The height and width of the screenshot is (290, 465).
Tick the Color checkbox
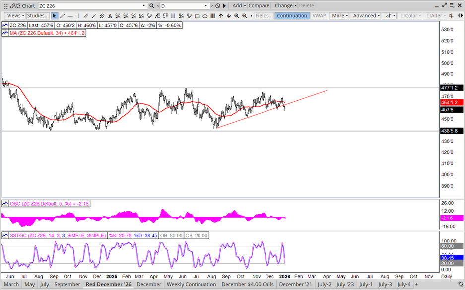coord(403,16)
